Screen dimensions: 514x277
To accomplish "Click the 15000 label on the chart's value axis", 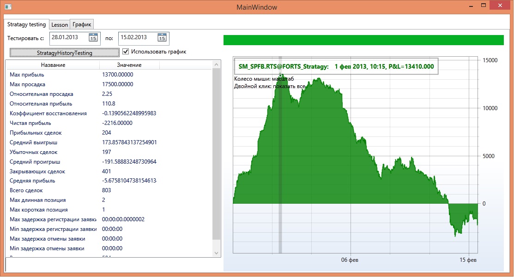I will (x=490, y=60).
